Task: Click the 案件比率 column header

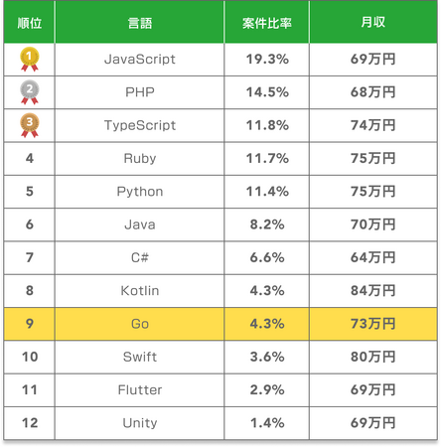Action: click(267, 23)
